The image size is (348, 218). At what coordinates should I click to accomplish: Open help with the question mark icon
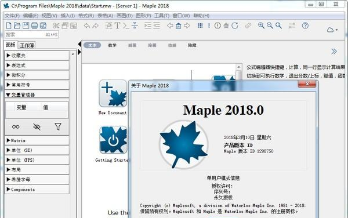(305, 26)
